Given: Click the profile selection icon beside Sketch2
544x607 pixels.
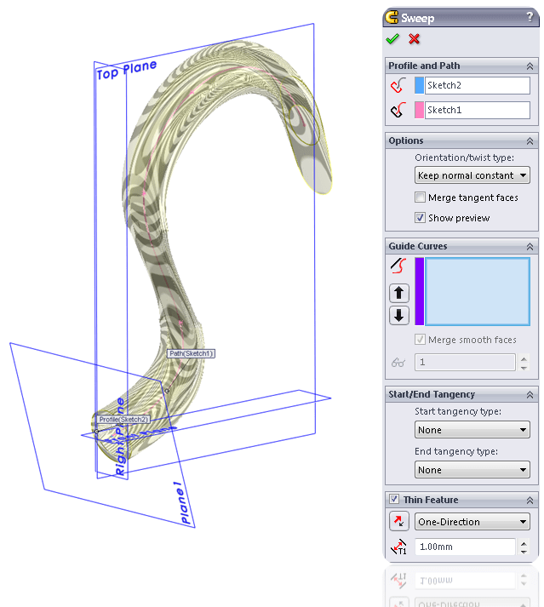Looking at the screenshot, I should click(398, 85).
